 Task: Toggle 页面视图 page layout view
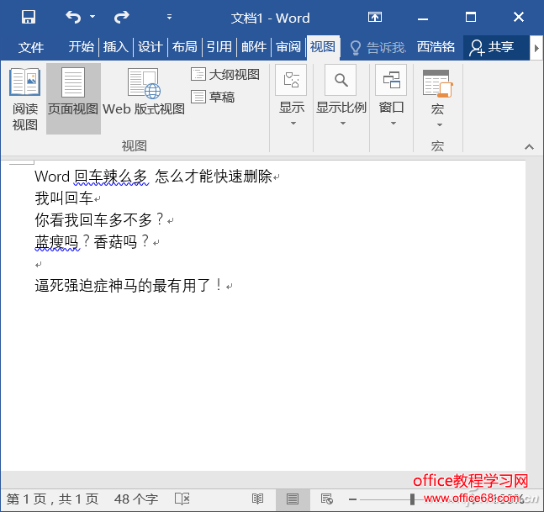(x=73, y=98)
